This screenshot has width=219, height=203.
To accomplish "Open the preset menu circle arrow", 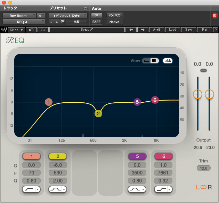I will pyautogui.click(x=86, y=9).
